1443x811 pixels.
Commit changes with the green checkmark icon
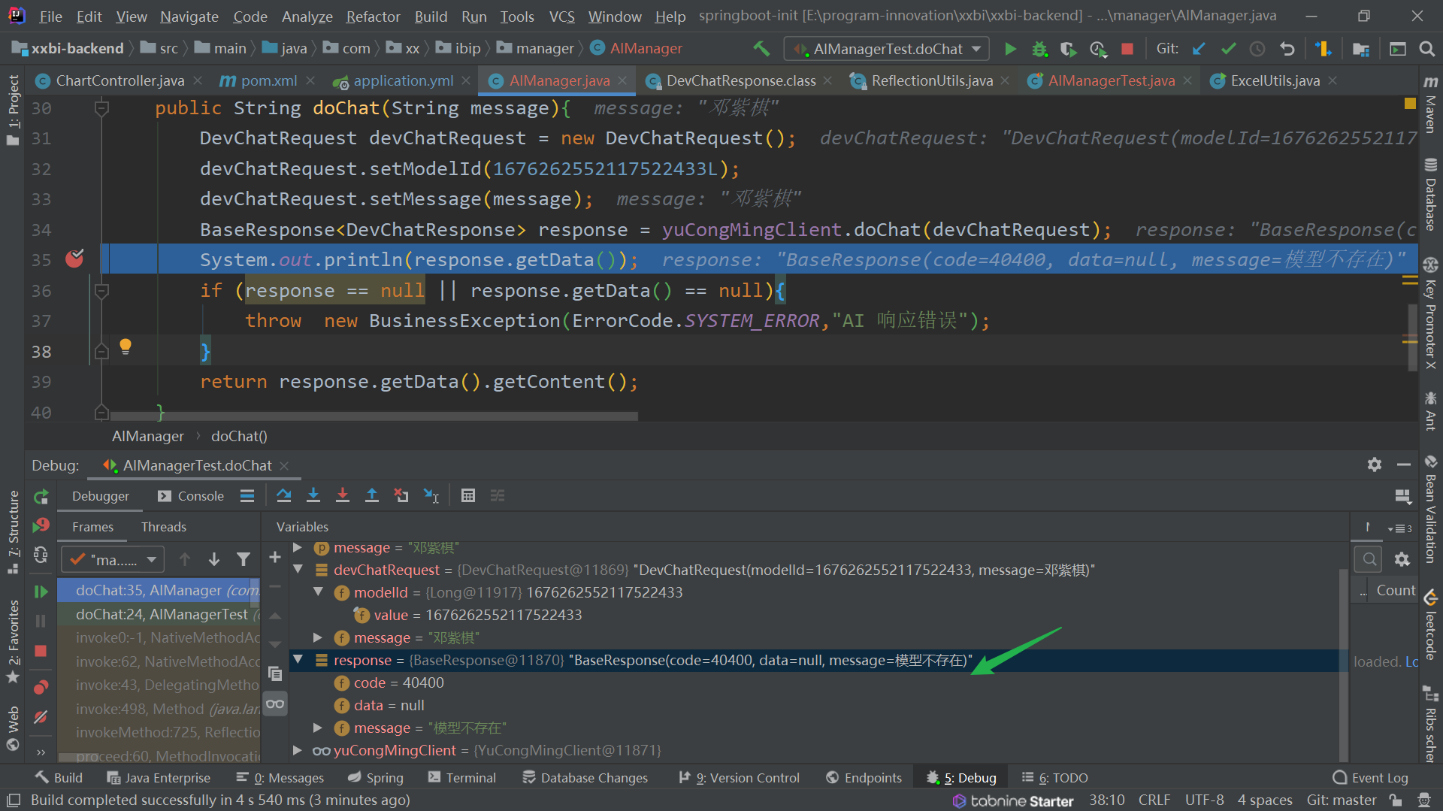(x=1228, y=48)
